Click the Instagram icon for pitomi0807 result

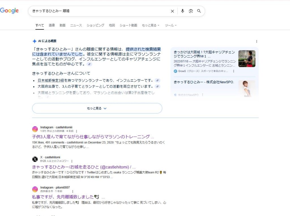35,189
